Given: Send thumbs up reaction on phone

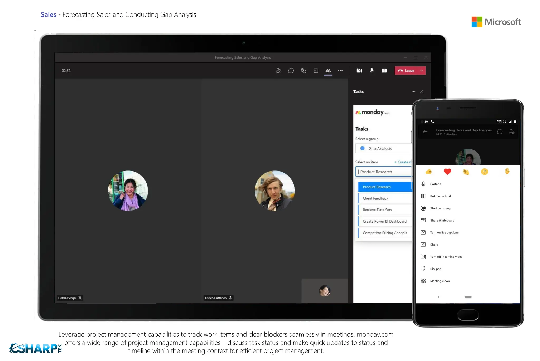Looking at the screenshot, I should click(x=429, y=172).
